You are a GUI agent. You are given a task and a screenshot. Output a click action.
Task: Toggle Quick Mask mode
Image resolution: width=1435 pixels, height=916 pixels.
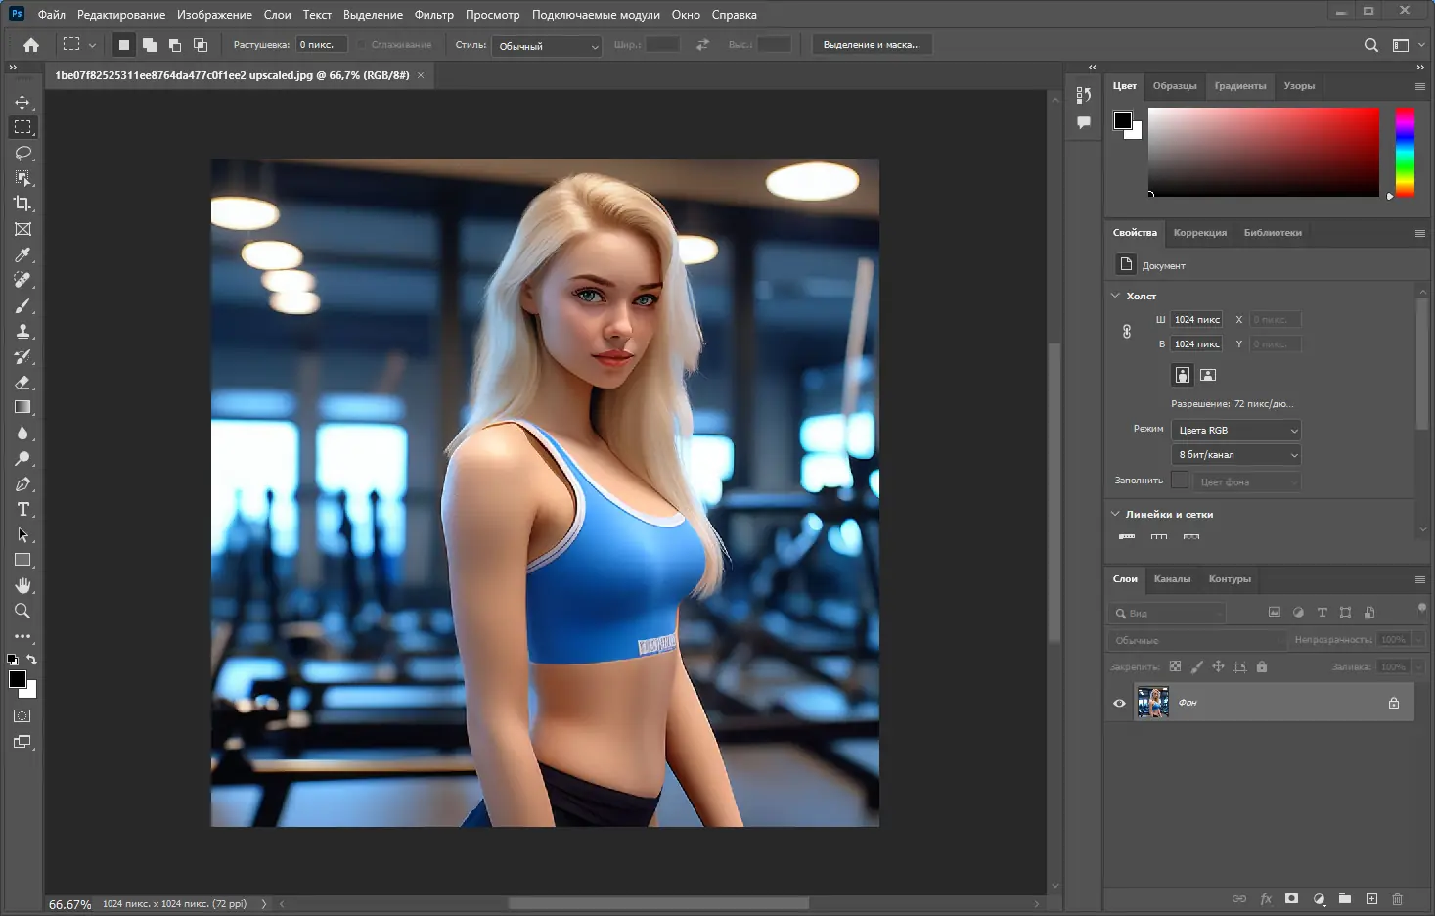22,716
